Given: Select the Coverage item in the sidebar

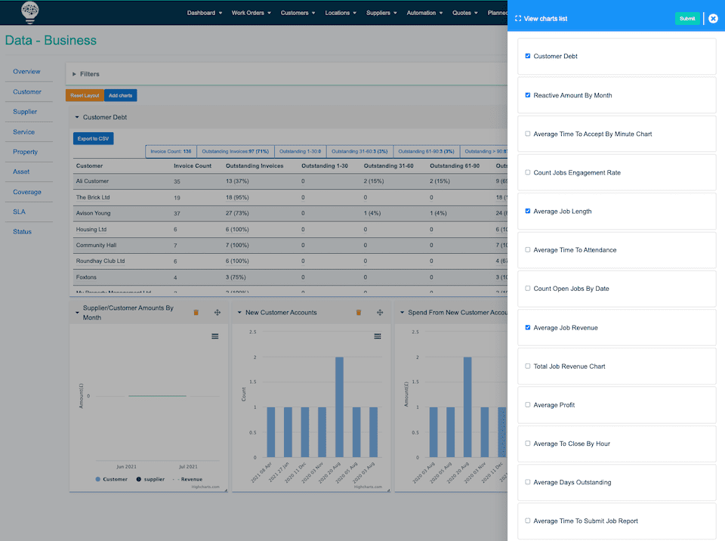Looking at the screenshot, I should [28, 191].
